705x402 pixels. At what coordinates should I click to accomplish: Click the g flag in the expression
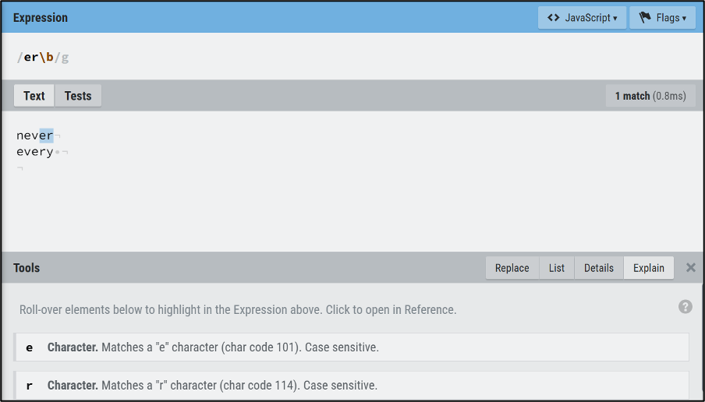(66, 58)
